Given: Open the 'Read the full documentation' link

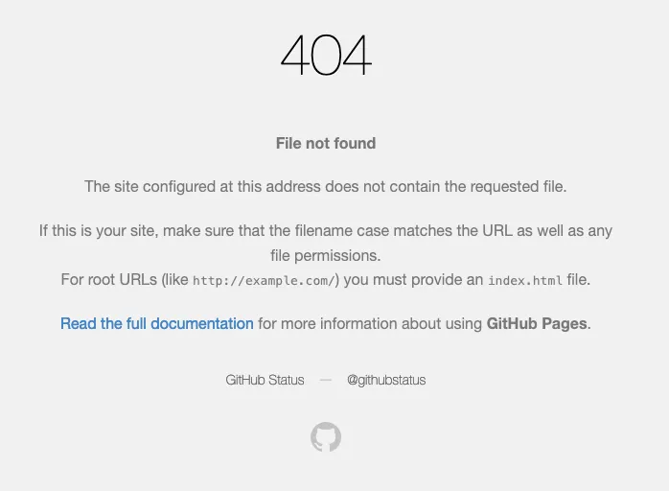Looking at the screenshot, I should coord(157,324).
